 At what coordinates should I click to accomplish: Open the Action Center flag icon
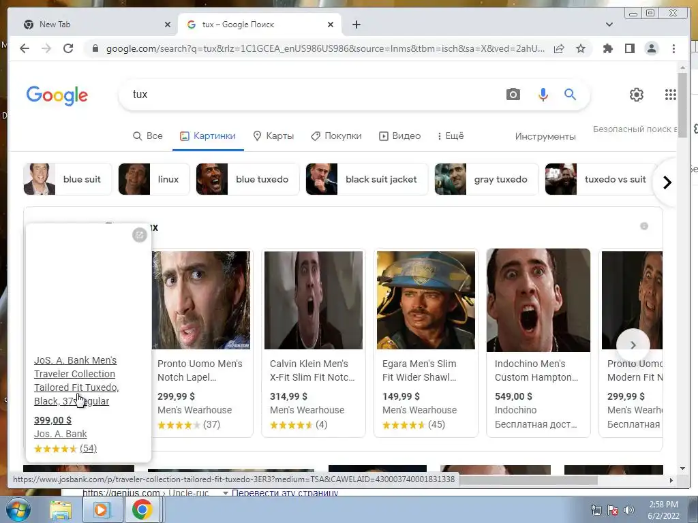[613, 510]
